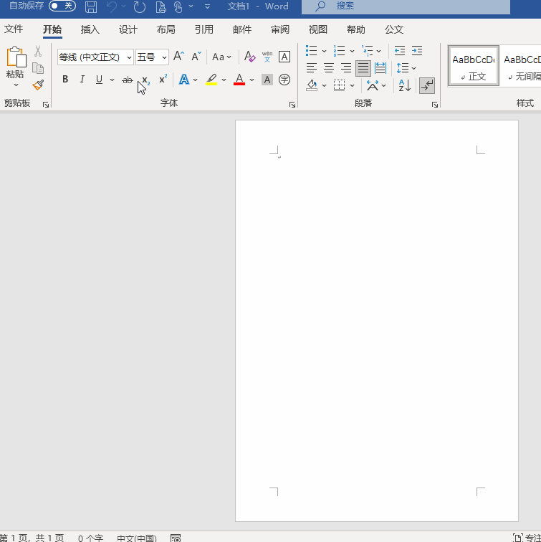Viewport: 541px width, 542px height.
Task: Click the page count in status bar
Action: (x=32, y=538)
